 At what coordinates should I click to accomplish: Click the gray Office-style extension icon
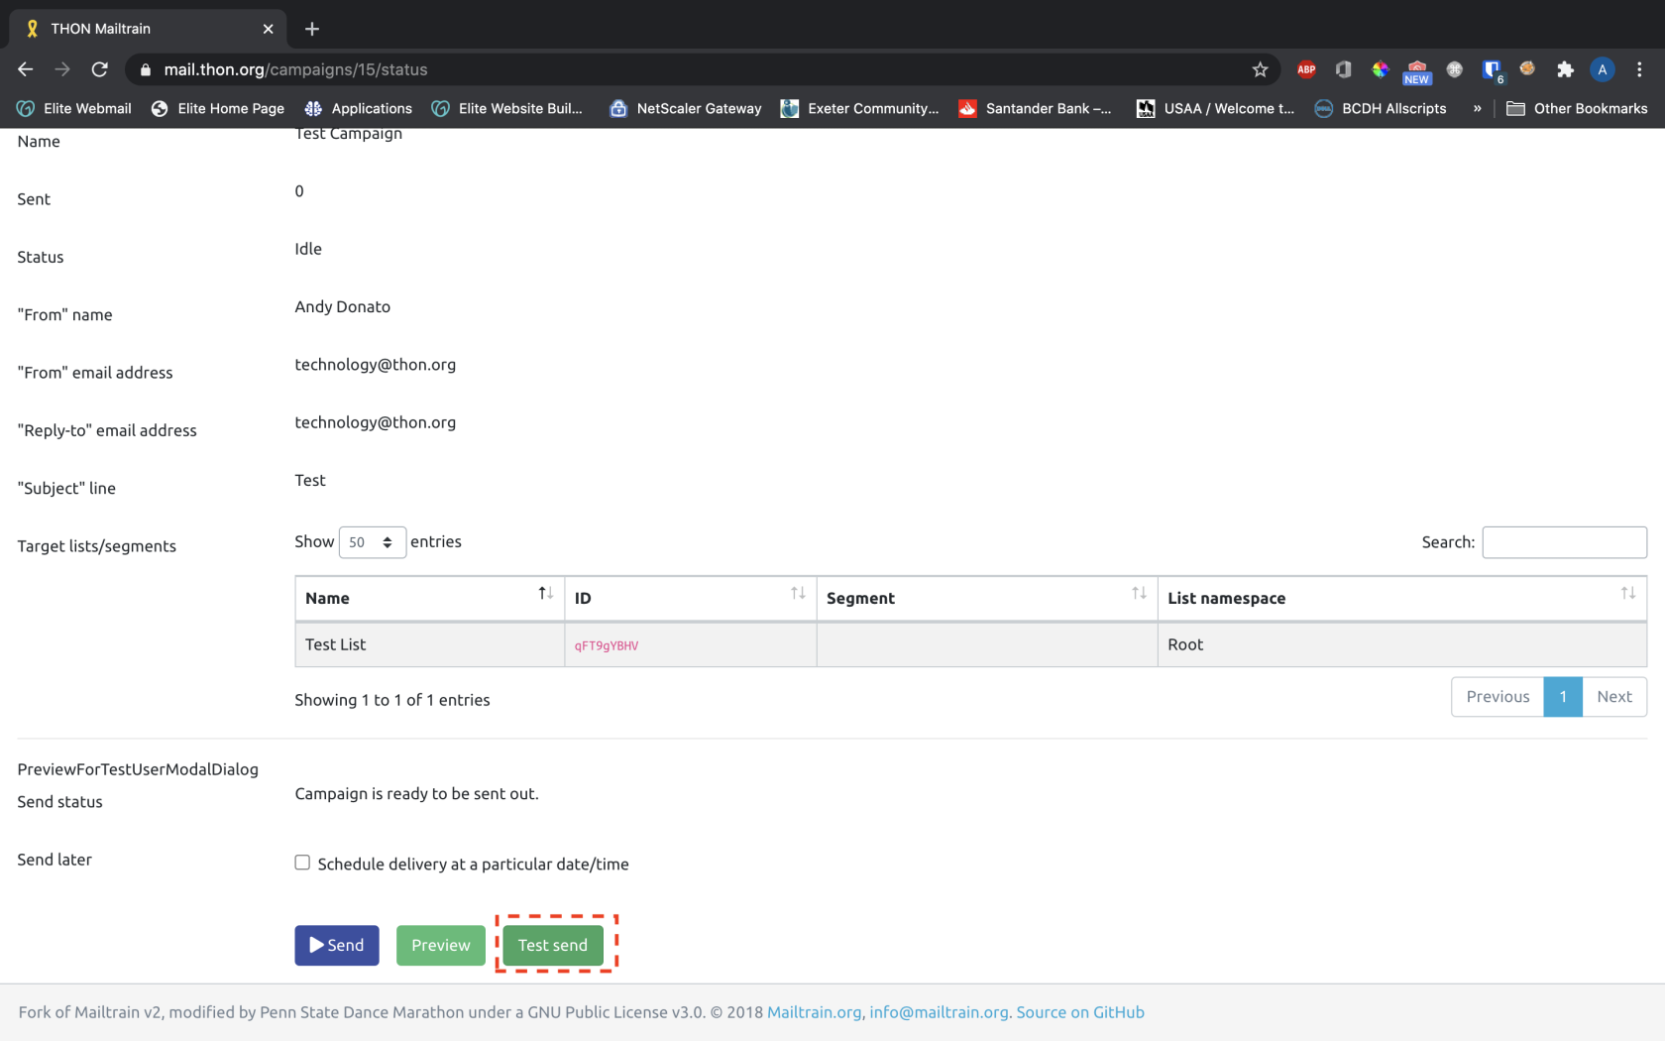1343,69
